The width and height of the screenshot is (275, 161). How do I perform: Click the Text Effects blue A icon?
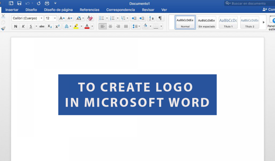pos(67,26)
